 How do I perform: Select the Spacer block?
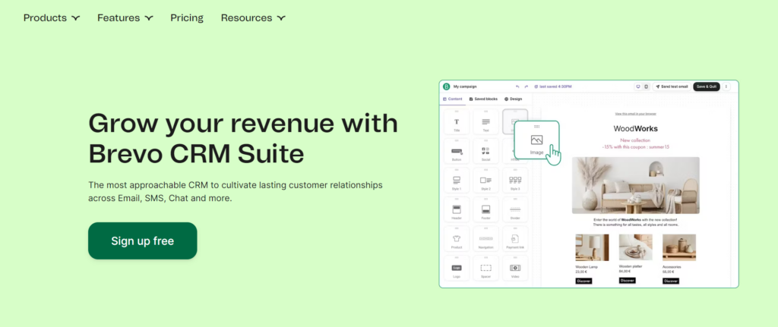485,269
